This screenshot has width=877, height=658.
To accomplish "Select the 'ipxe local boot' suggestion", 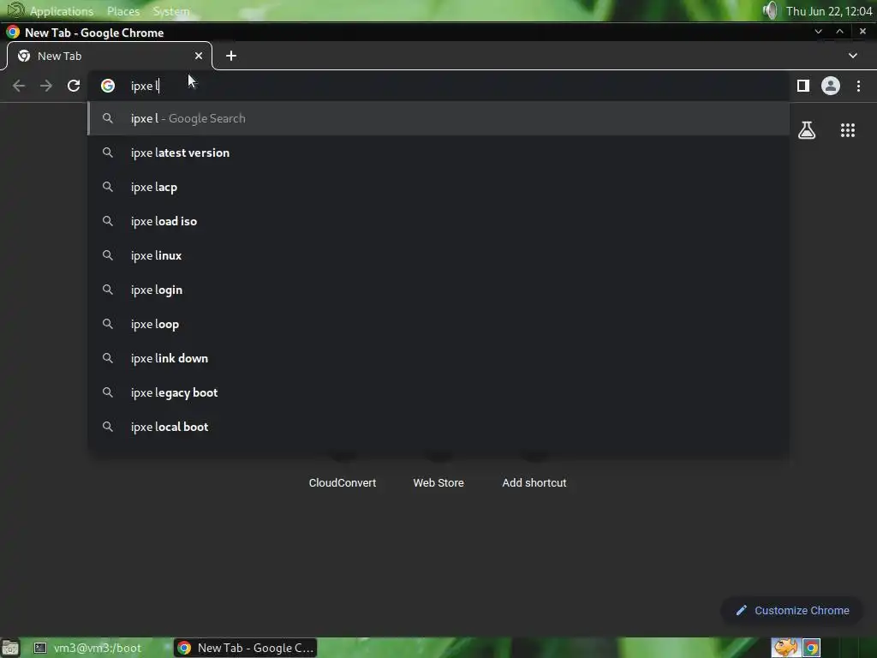I will (x=438, y=427).
